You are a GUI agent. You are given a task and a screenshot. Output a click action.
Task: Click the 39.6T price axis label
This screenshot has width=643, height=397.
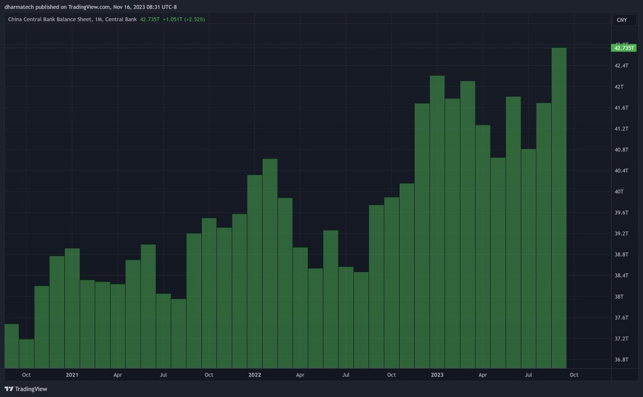coord(621,212)
